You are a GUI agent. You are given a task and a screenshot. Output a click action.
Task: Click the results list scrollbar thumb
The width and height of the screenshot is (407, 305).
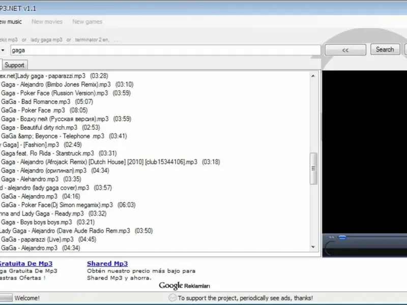click(313, 168)
